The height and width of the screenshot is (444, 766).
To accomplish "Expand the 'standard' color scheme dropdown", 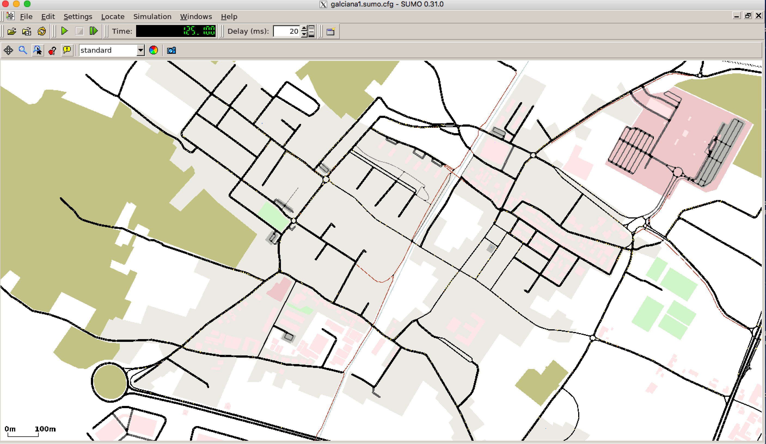I will [x=140, y=50].
